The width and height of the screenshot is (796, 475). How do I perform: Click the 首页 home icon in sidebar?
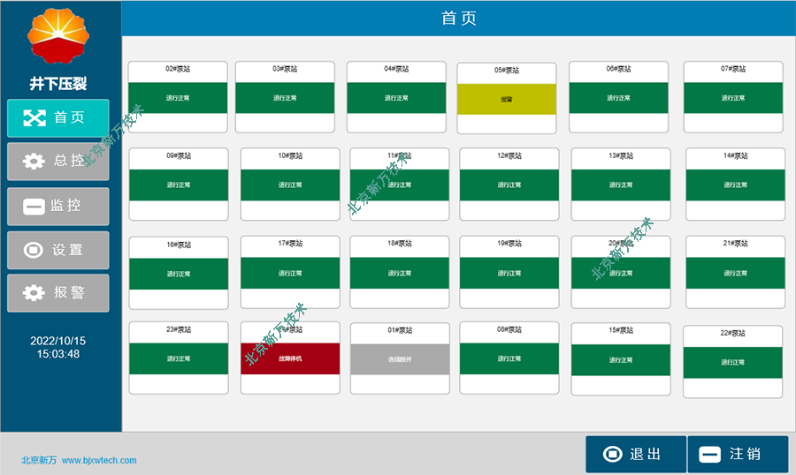tap(34, 117)
